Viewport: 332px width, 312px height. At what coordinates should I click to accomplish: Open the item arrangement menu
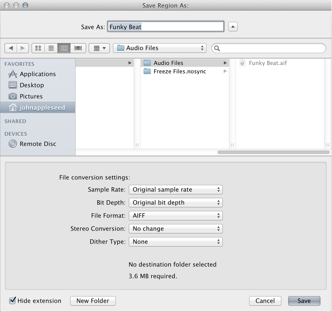point(100,48)
